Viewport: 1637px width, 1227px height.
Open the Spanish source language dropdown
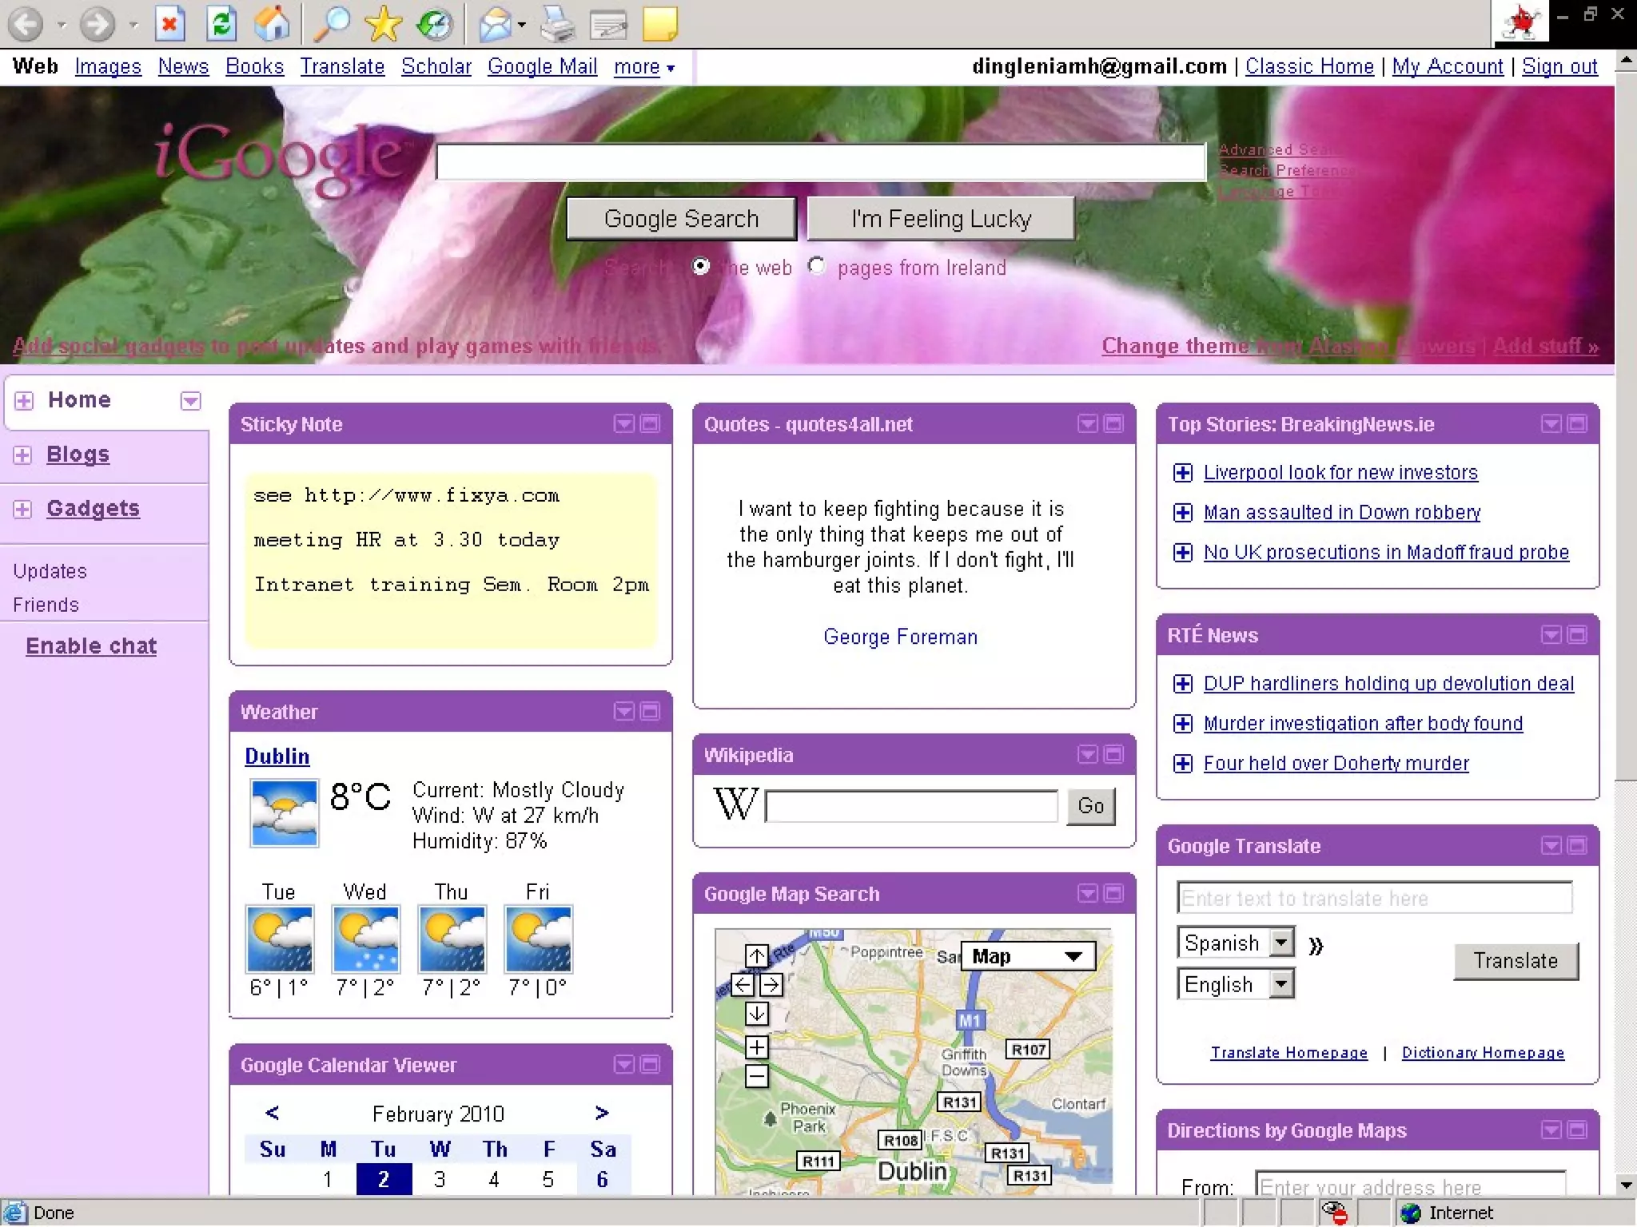pyautogui.click(x=1281, y=943)
